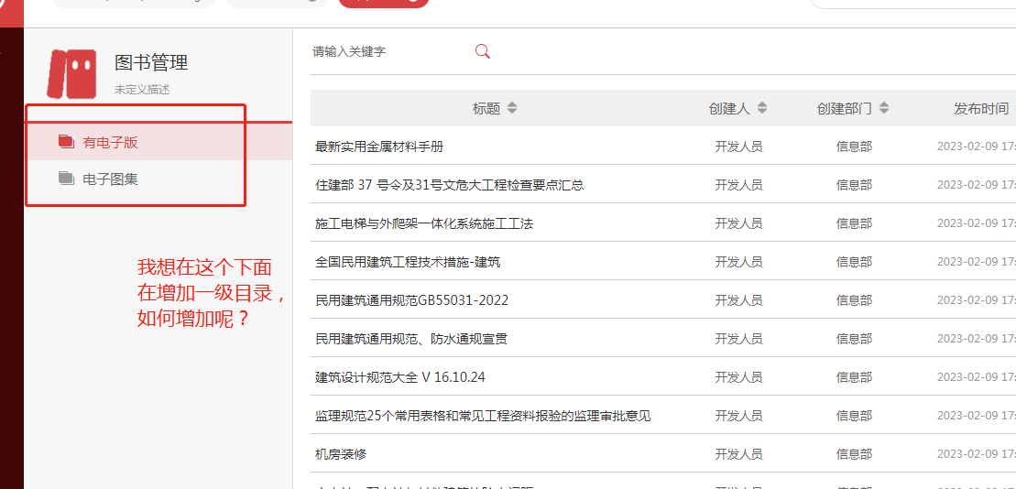
Task: Open 监理规范25个常用表格 entry
Action: (x=483, y=416)
